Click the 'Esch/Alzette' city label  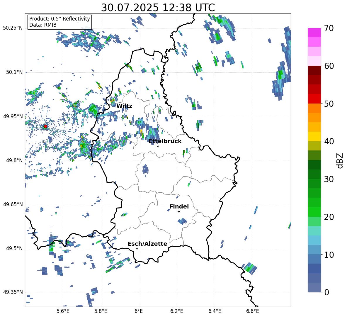pyautogui.click(x=147, y=244)
